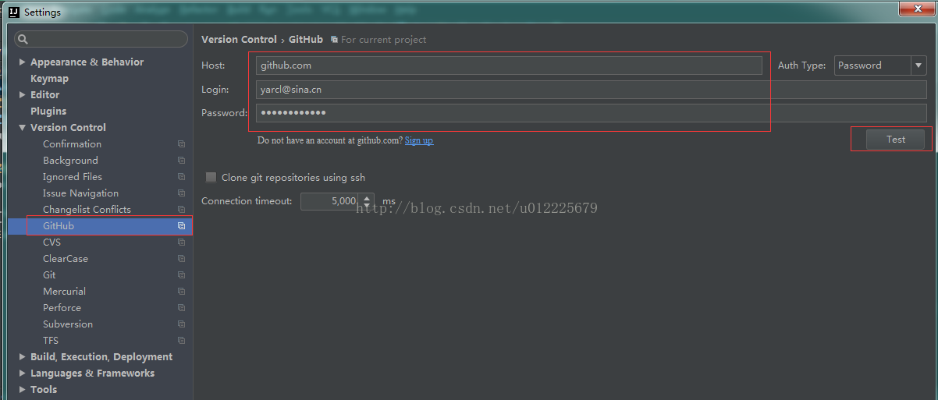Expand Appearance & Behavior section
This screenshot has height=400, width=938.
(23, 62)
